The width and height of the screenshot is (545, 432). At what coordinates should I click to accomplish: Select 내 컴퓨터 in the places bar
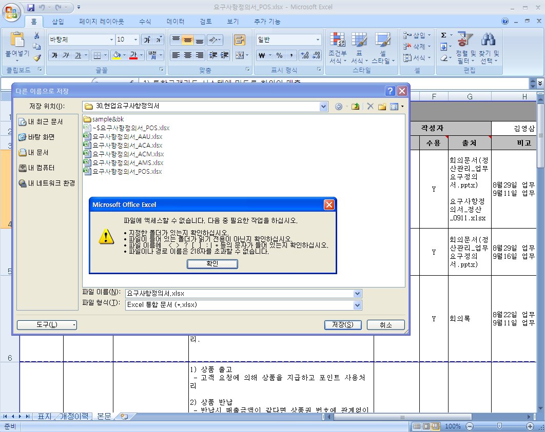coord(36,168)
